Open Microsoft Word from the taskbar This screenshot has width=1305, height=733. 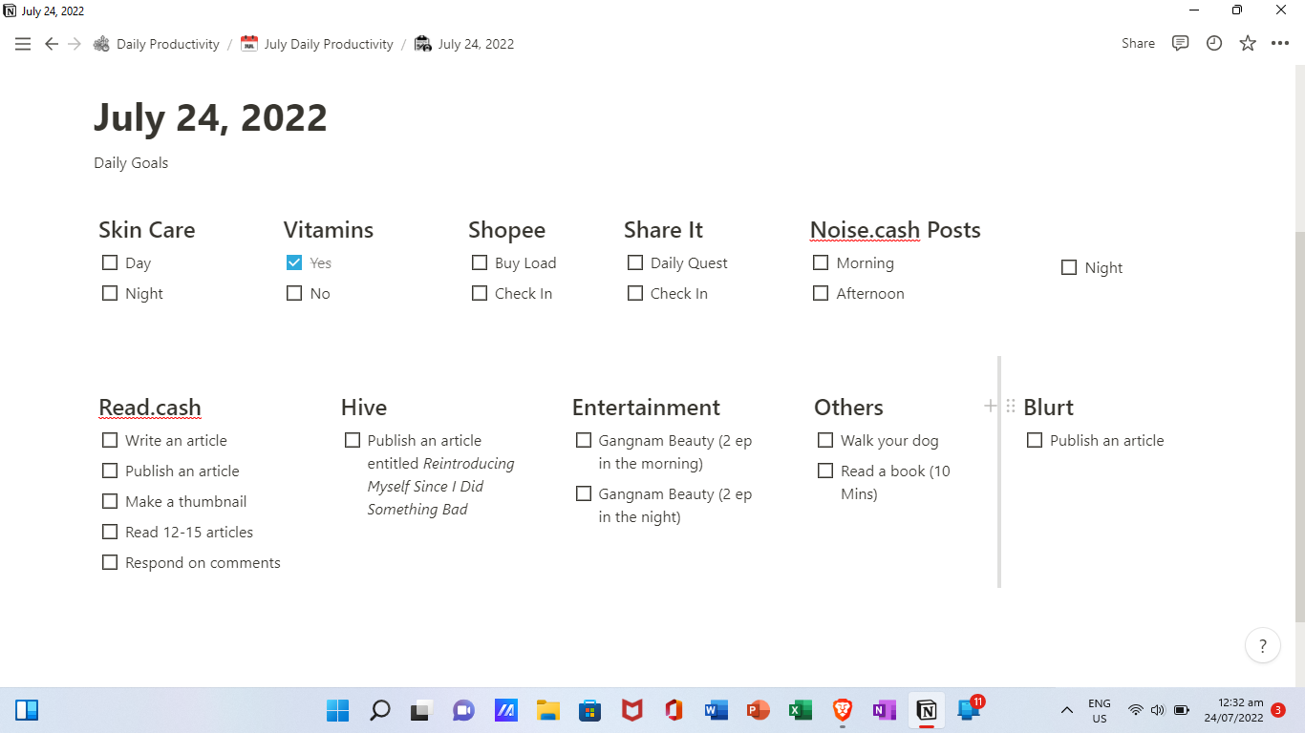tap(716, 710)
